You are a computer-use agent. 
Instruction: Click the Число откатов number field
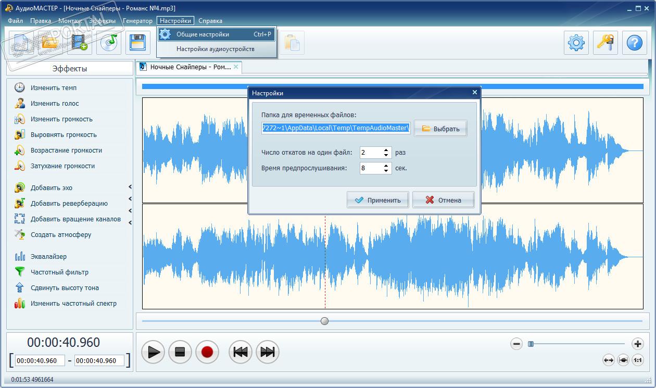coord(371,153)
